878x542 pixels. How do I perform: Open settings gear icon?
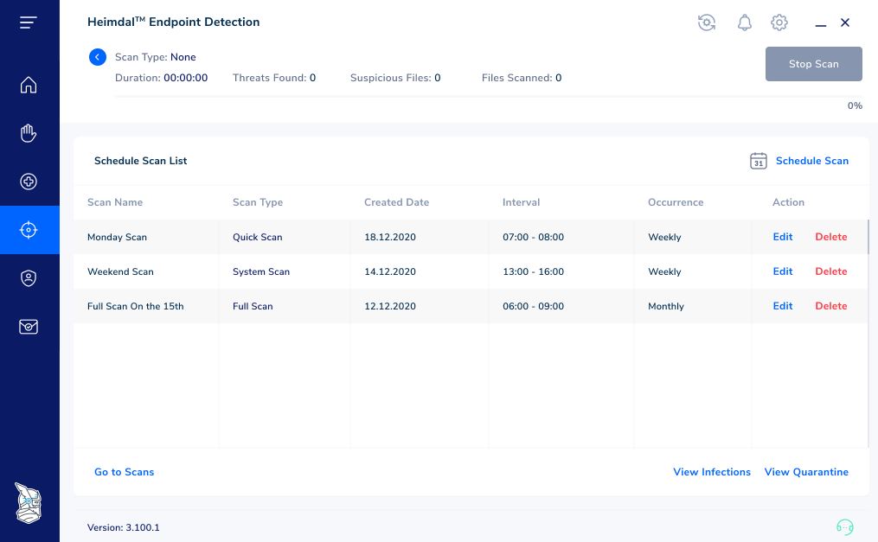click(x=779, y=22)
